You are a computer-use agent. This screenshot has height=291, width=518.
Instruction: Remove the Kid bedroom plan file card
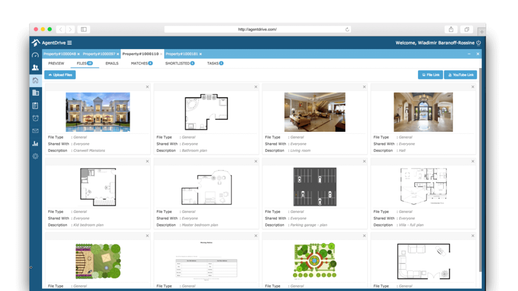(147, 161)
